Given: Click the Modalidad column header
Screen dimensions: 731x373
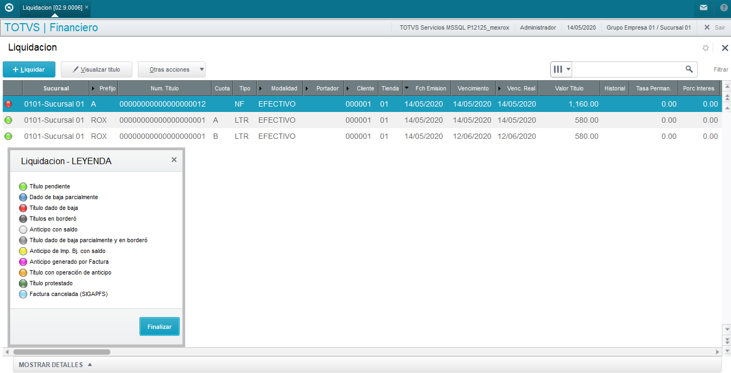Looking at the screenshot, I should pos(280,88).
